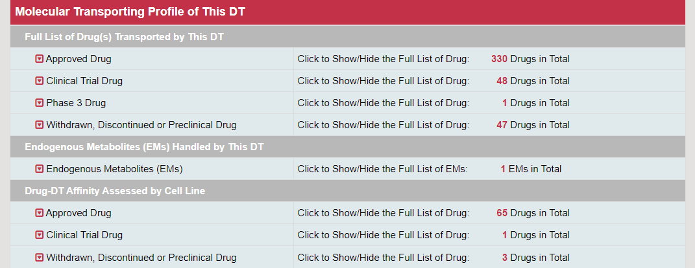Image resolution: width=695 pixels, height=268 pixels.
Task: Show the full list for 330 approved drugs
Action: [x=383, y=59]
